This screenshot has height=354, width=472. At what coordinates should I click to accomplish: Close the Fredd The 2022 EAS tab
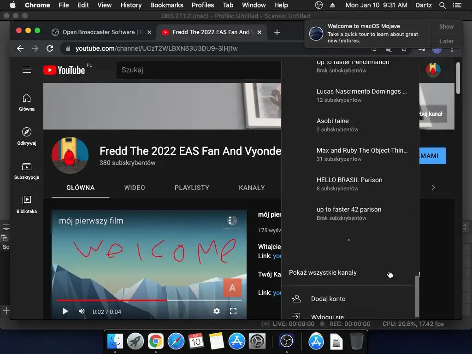tap(259, 32)
